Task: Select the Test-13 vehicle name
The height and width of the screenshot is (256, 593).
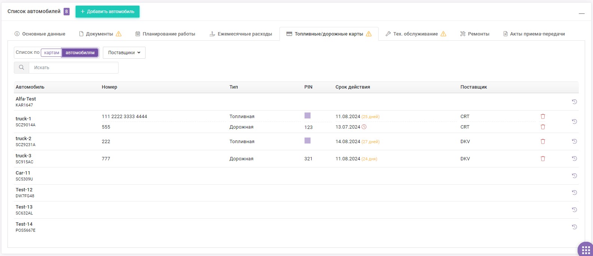Action: pyautogui.click(x=24, y=207)
